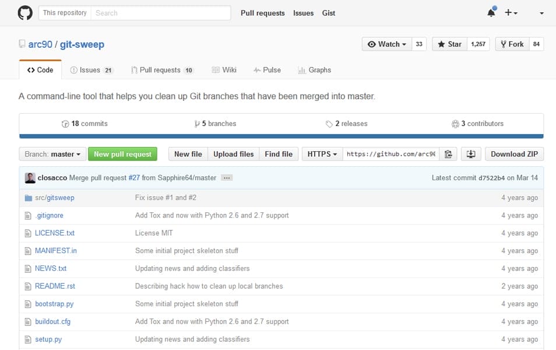Open the This repository search scope
This screenshot has width=556, height=350.
(65, 13)
